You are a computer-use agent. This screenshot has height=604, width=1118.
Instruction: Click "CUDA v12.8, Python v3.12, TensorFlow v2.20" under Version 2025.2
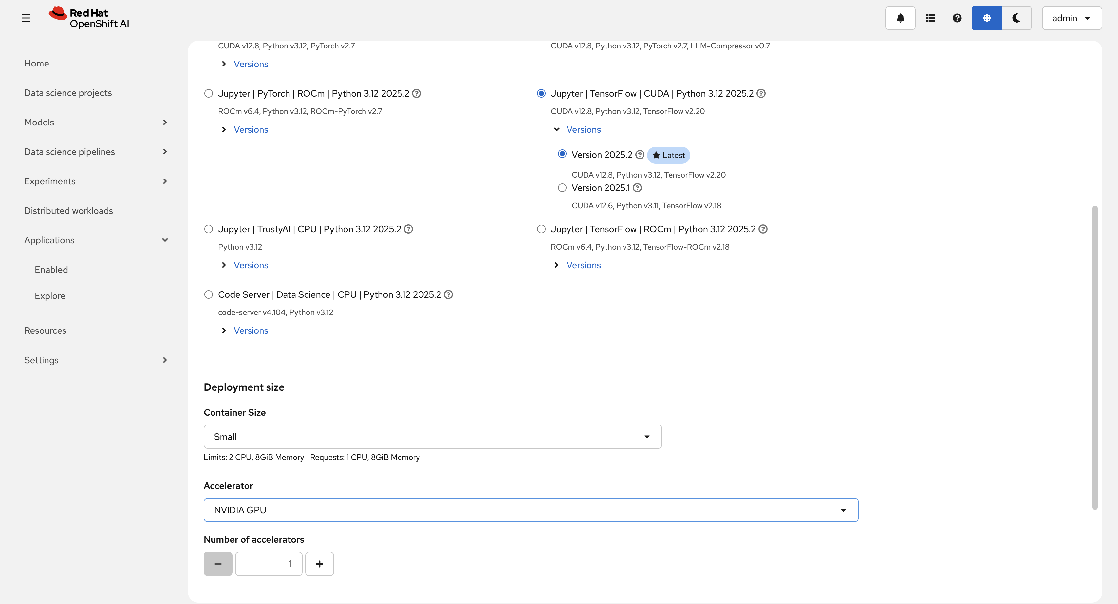(648, 175)
